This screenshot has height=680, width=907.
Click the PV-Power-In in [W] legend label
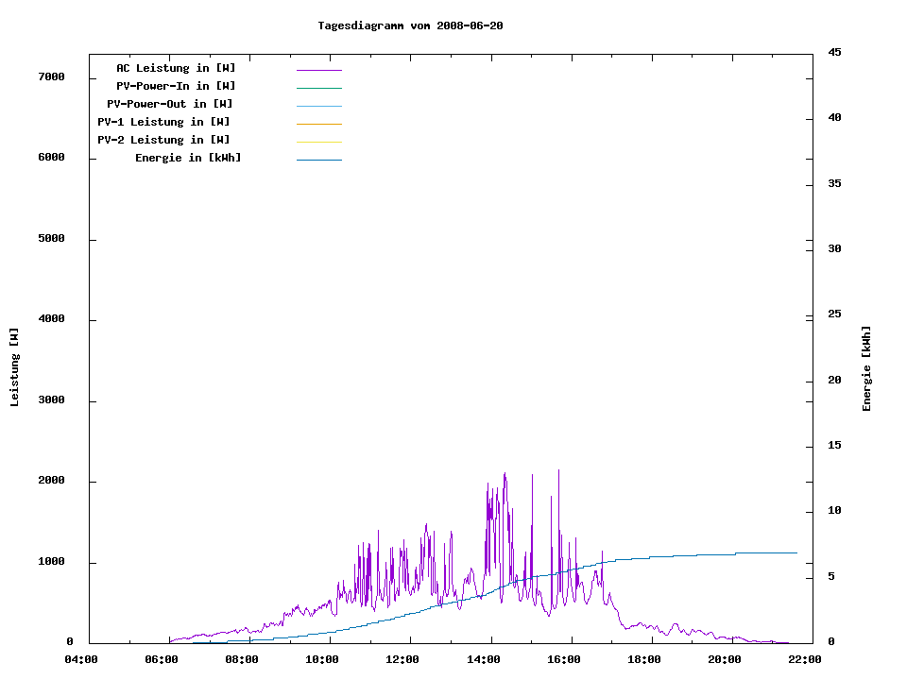[x=176, y=86]
